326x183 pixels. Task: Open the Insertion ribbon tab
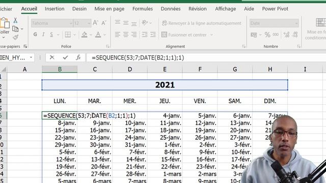click(55, 9)
